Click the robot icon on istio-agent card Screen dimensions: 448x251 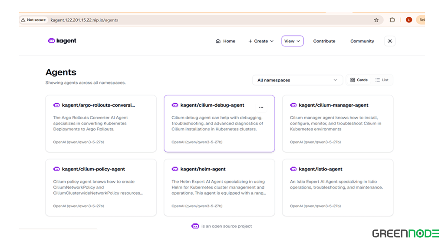[x=293, y=169]
